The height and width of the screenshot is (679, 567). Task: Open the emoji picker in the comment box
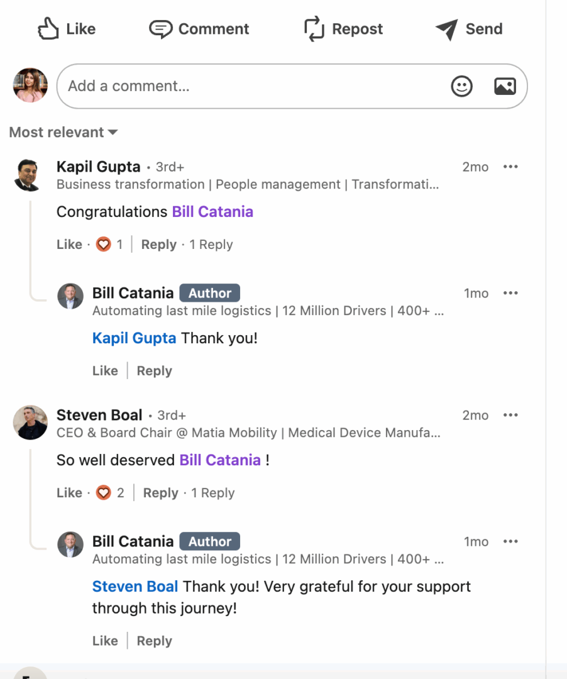coord(461,86)
